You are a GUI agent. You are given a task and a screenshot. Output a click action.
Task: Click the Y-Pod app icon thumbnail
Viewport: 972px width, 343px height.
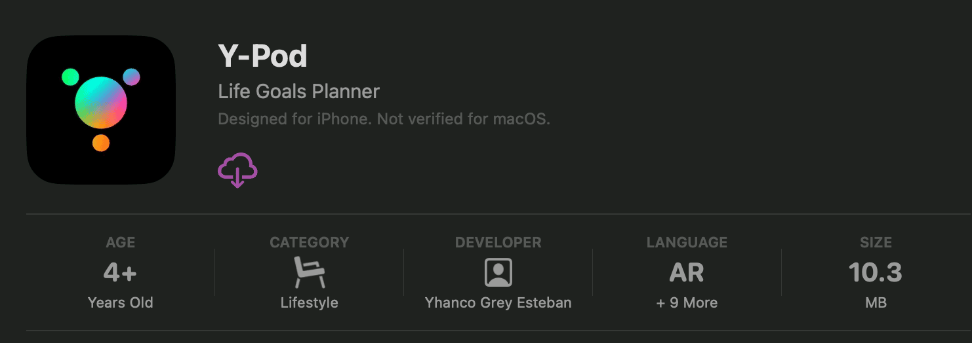click(x=101, y=110)
